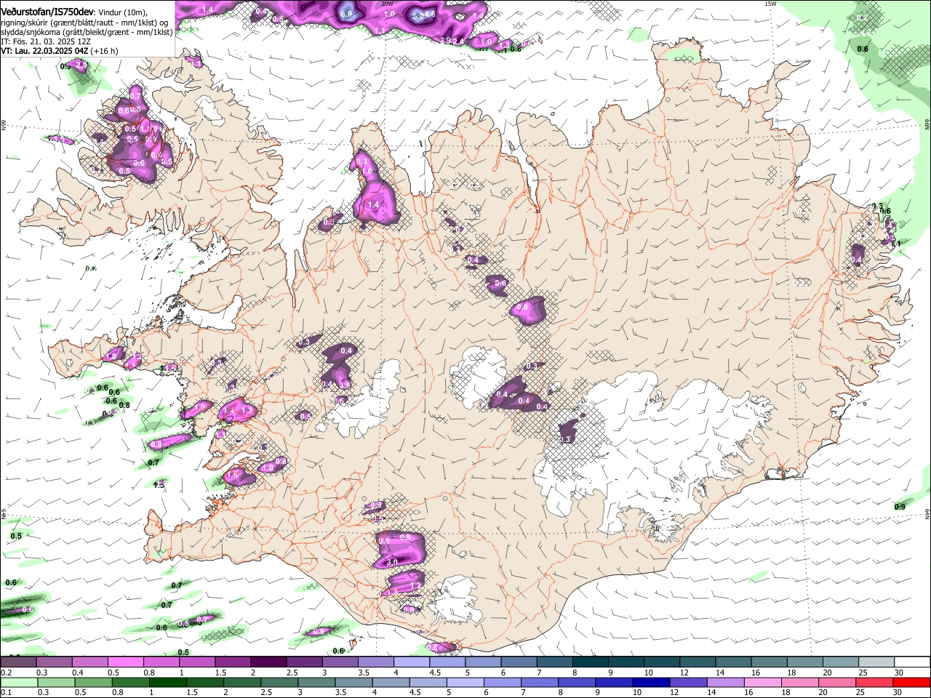Click the 'Vindur (10m)' label in header
The image size is (931, 698).
(122, 12)
